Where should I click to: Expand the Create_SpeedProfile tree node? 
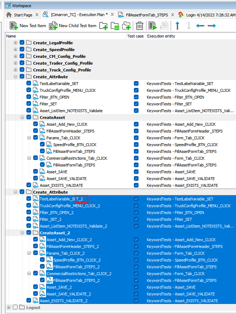15,50
